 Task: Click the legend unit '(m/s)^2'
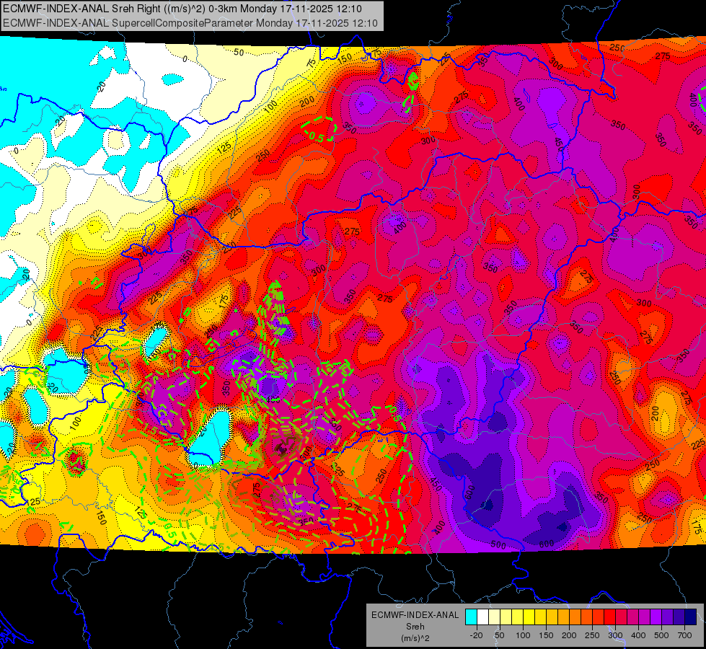pyautogui.click(x=415, y=638)
